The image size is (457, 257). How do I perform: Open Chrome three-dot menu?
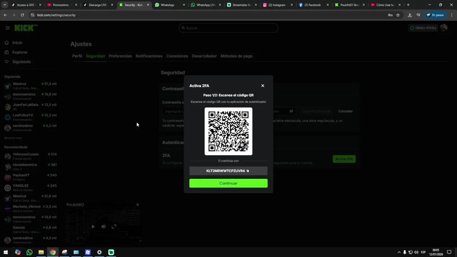tap(452, 15)
